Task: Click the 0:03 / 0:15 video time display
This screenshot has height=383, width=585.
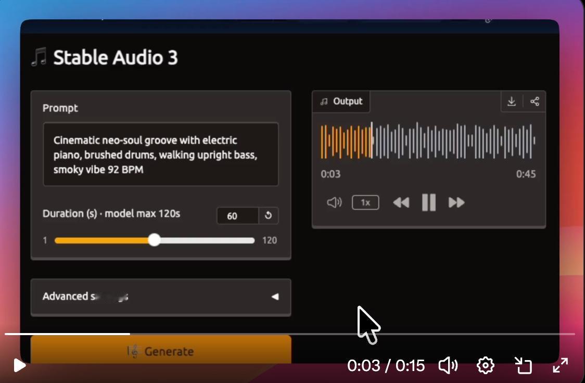Action: (x=386, y=366)
